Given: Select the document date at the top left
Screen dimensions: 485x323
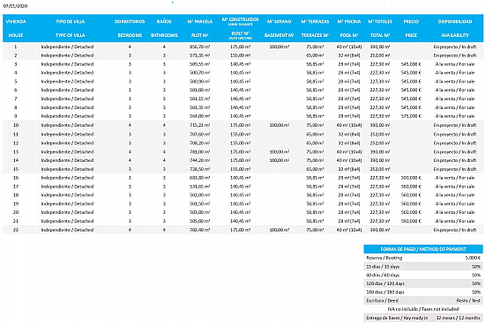Looking at the screenshot, I should click(15, 6).
